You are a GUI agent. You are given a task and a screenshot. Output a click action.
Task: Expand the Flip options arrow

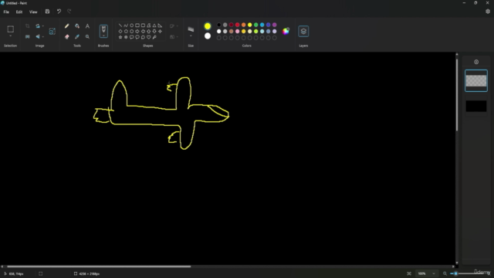click(x=43, y=36)
